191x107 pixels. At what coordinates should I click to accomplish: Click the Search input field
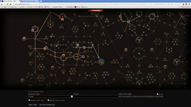96,97
